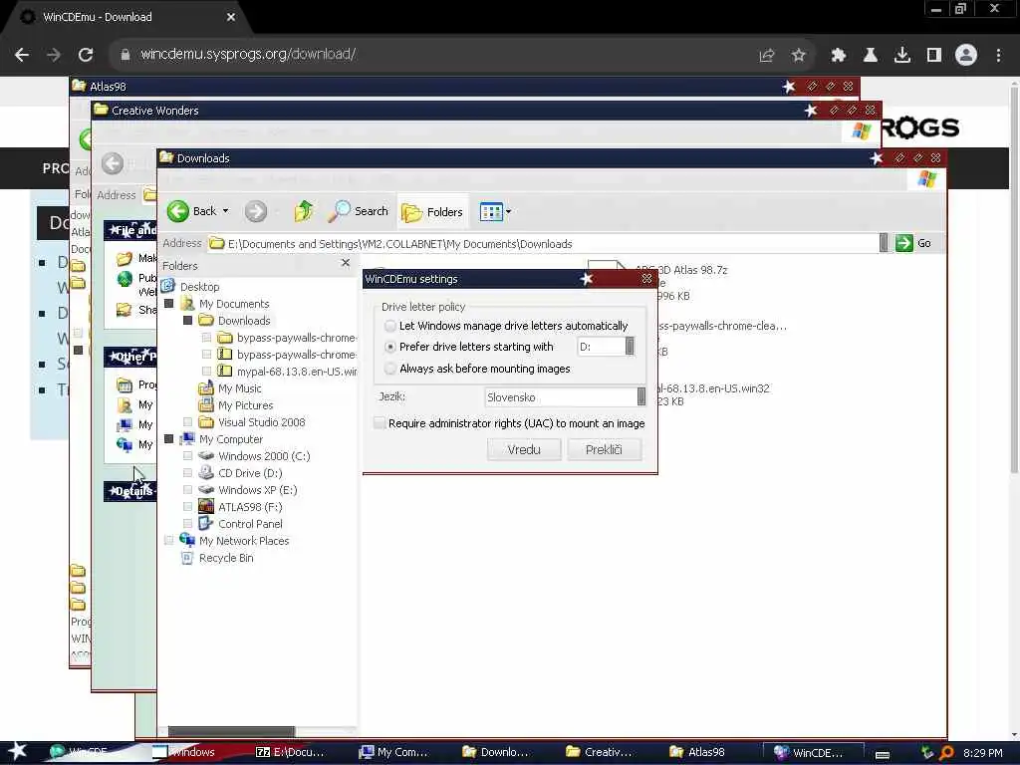The height and width of the screenshot is (765, 1020).
Task: Open drive letter D: dropdown
Action: point(630,347)
